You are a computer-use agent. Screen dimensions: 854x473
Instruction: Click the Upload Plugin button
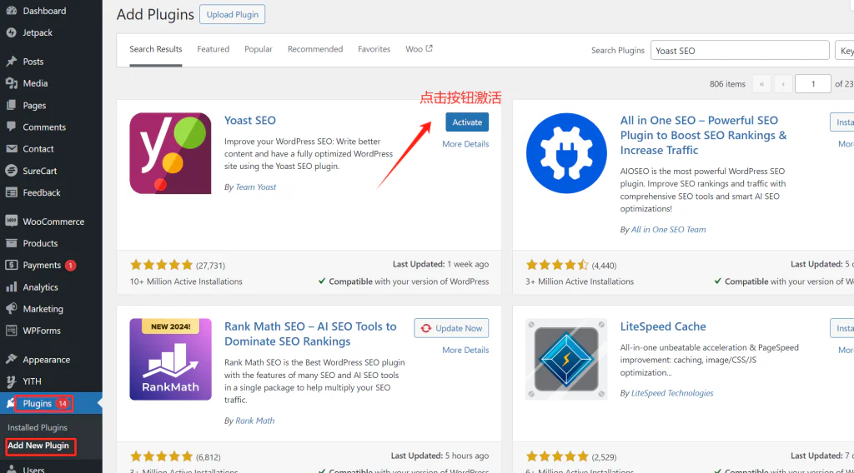coord(233,14)
